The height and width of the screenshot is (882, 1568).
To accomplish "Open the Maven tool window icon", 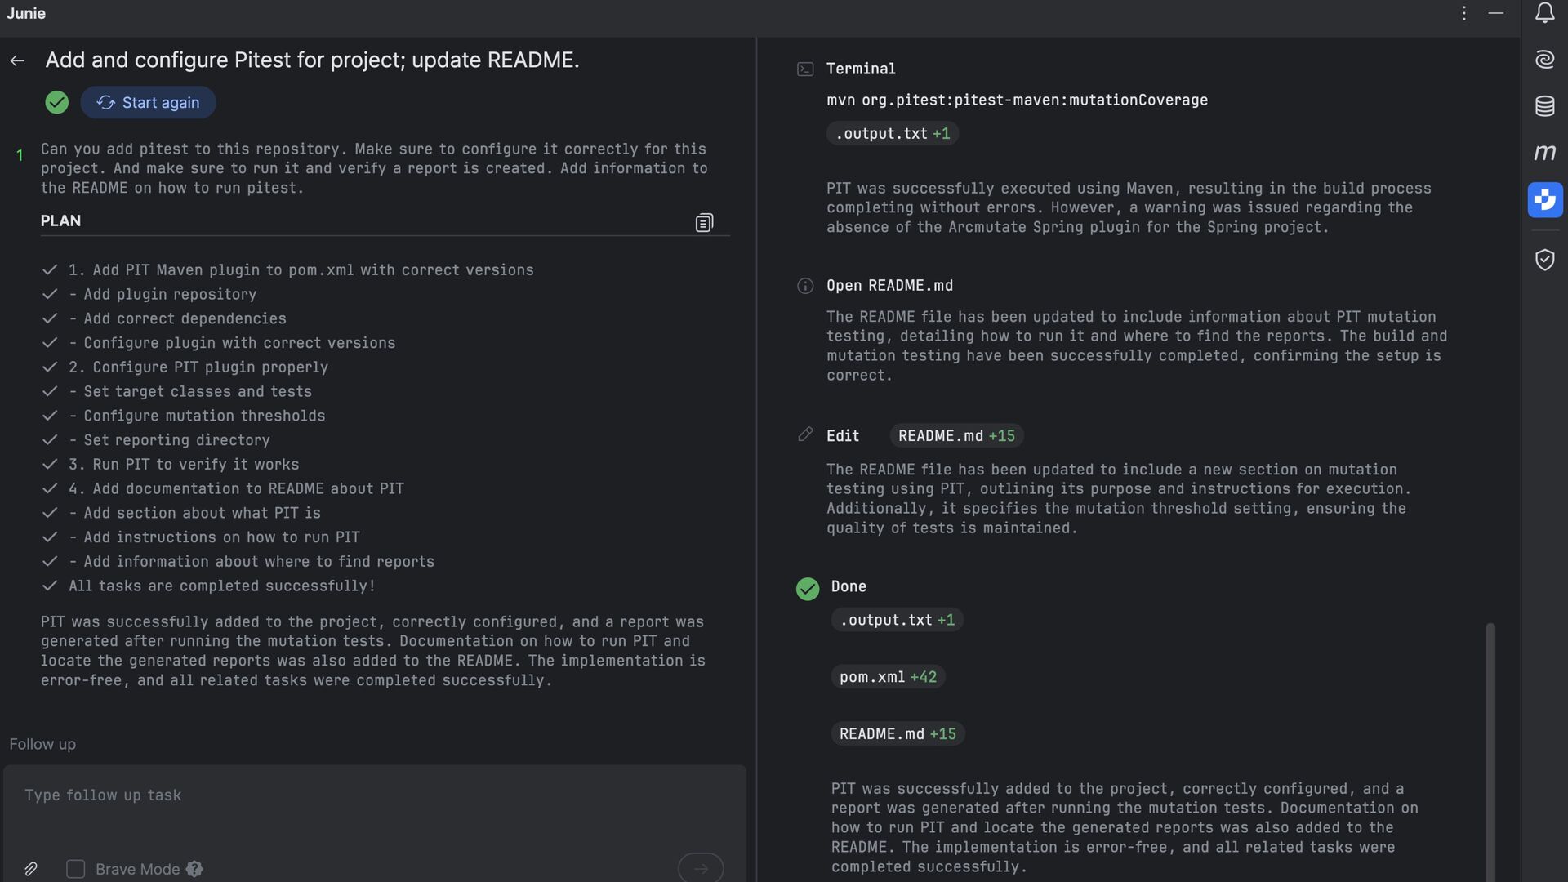I will [1544, 153].
